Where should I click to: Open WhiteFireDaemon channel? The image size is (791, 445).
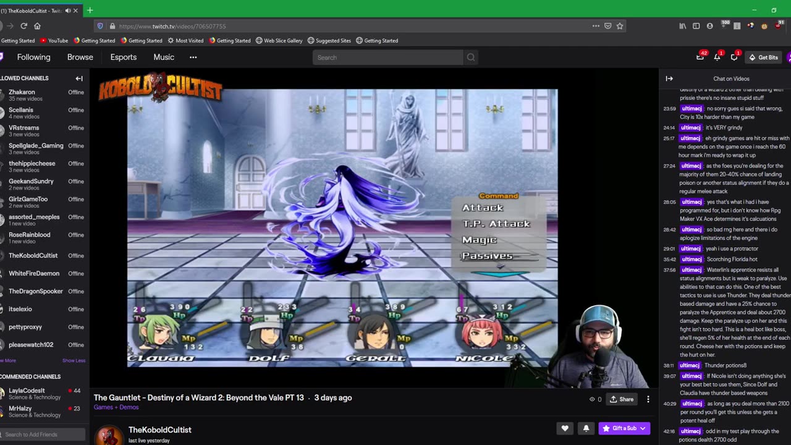pos(43,273)
